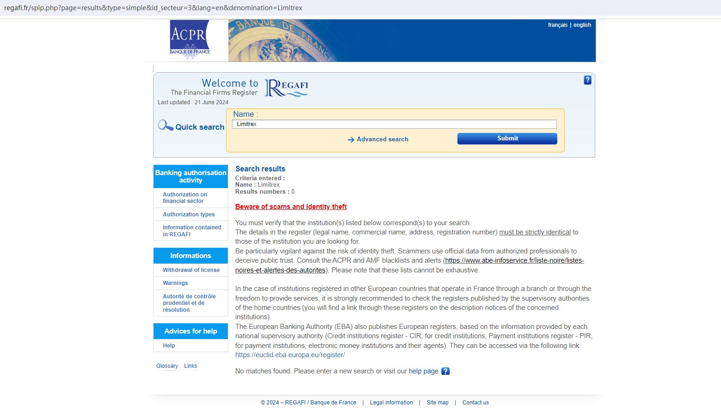This screenshot has height=410, width=721.
Task: Open Autorité de contrôle prudentiel link
Action: (189, 303)
